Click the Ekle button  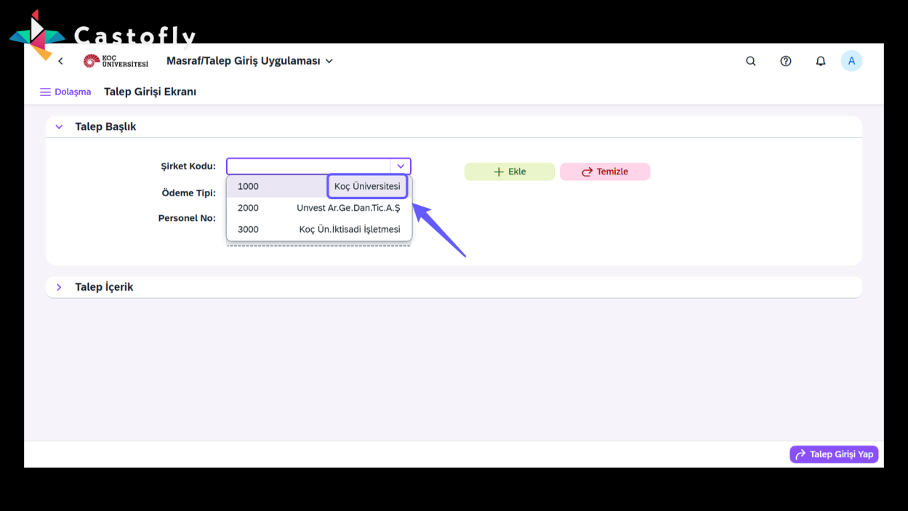[510, 172]
